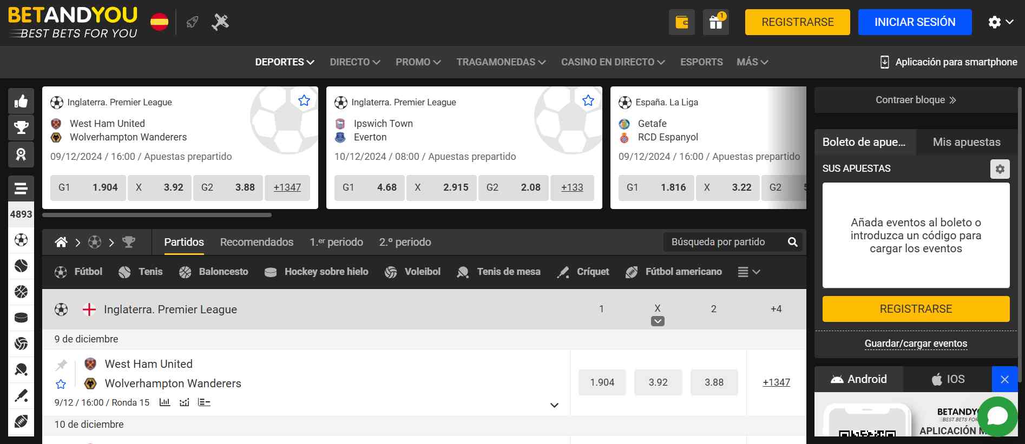Favorite the West Ham featured card star
This screenshot has width=1025, height=444.
(x=304, y=100)
